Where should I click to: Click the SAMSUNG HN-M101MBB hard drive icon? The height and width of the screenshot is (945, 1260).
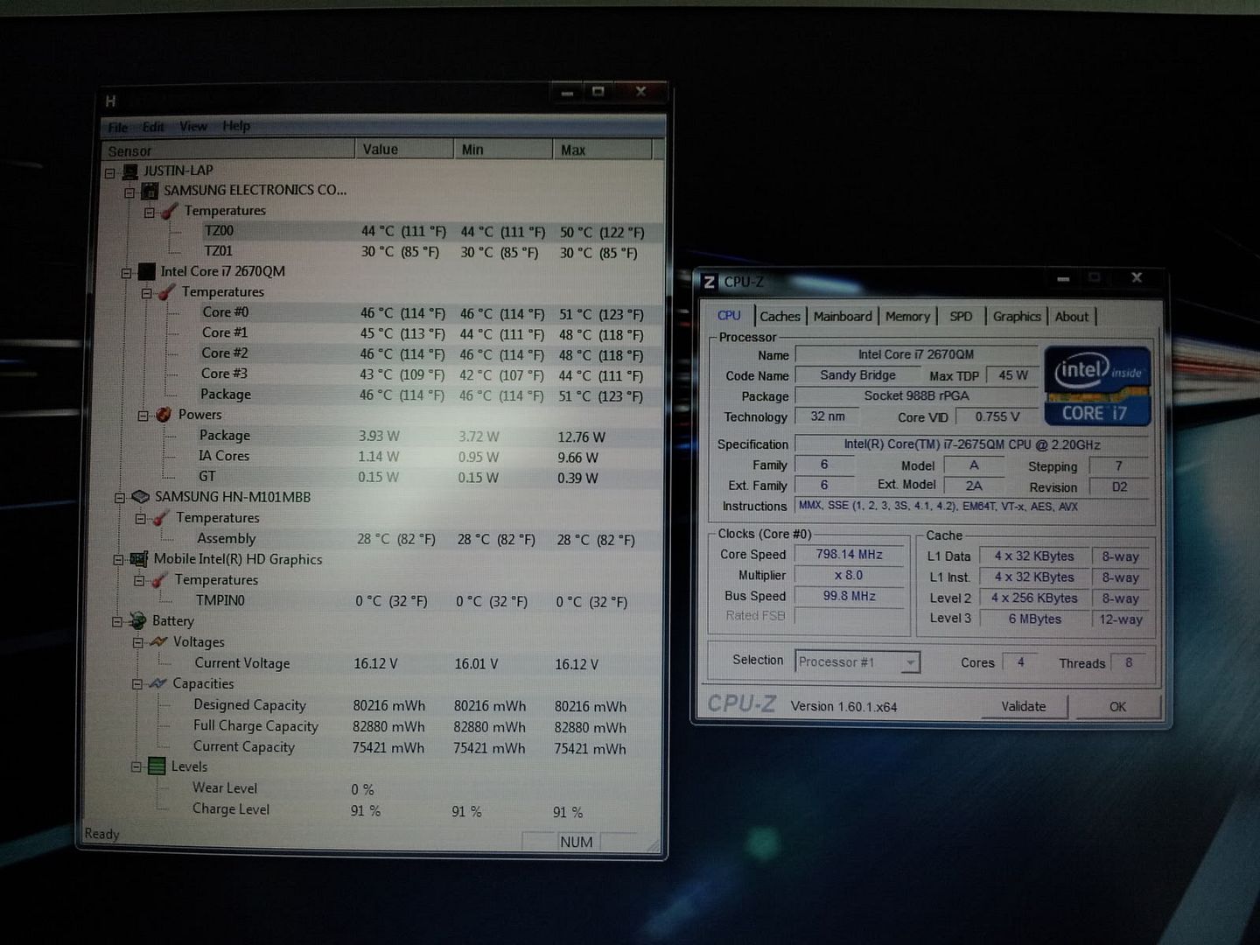tap(140, 497)
